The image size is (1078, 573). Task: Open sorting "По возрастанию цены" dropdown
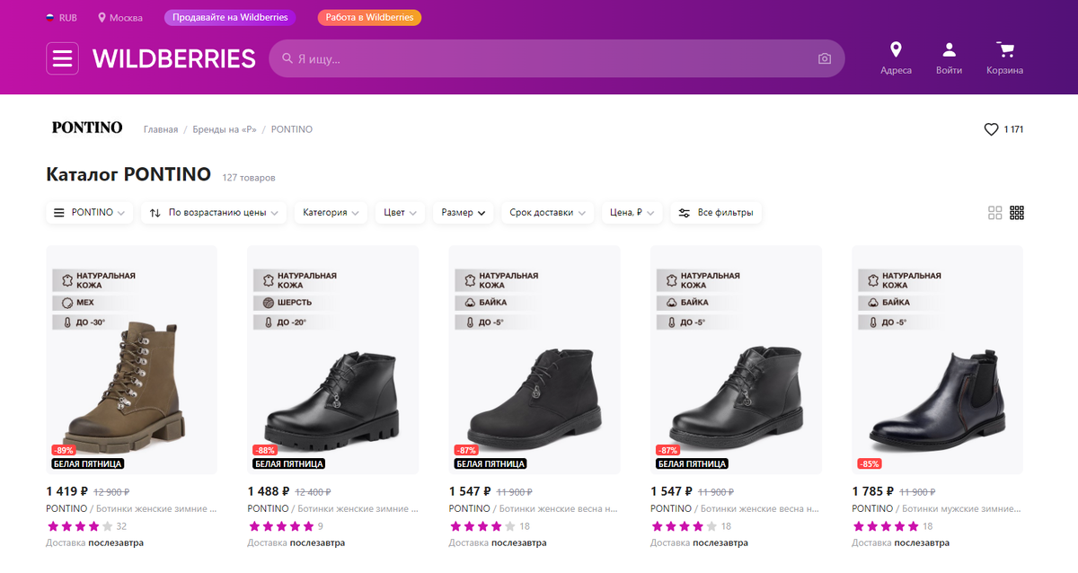tap(214, 213)
